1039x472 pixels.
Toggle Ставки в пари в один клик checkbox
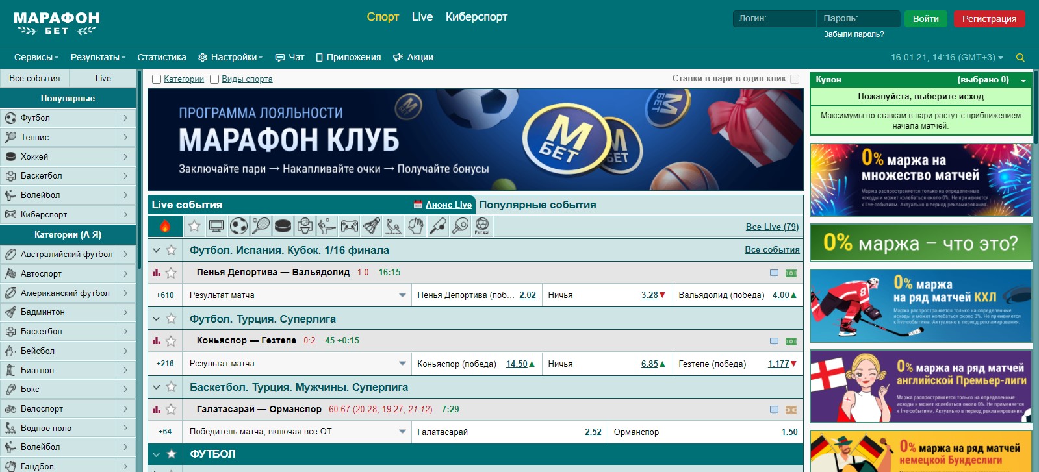coord(795,79)
